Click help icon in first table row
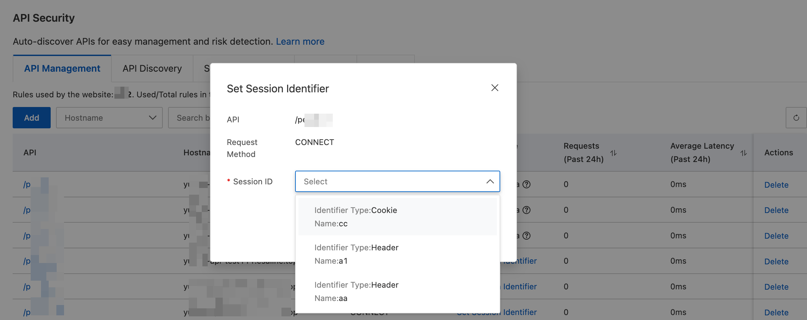The width and height of the screenshot is (807, 320). (x=527, y=184)
